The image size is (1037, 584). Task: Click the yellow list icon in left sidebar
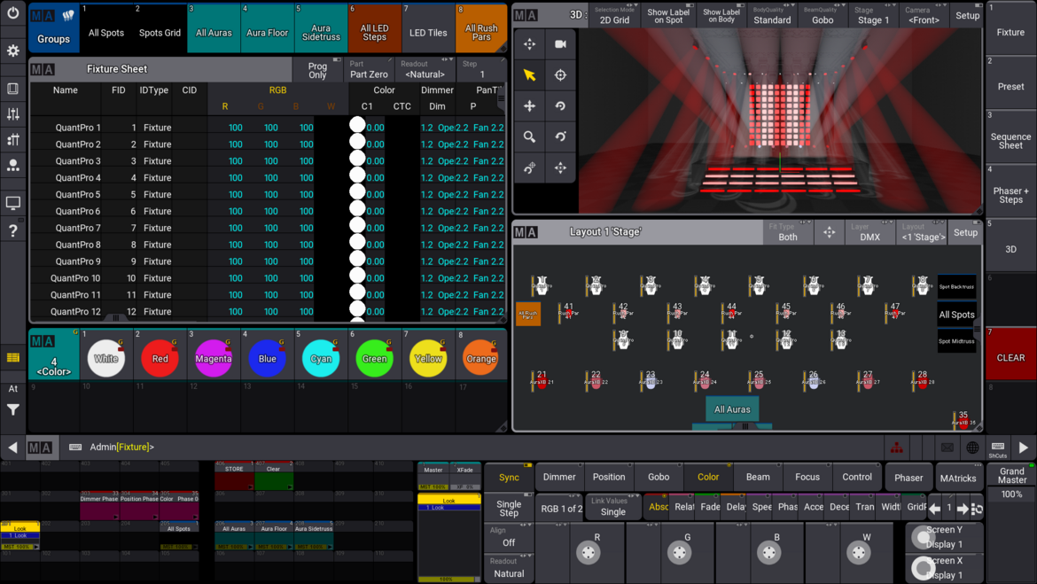(x=12, y=358)
